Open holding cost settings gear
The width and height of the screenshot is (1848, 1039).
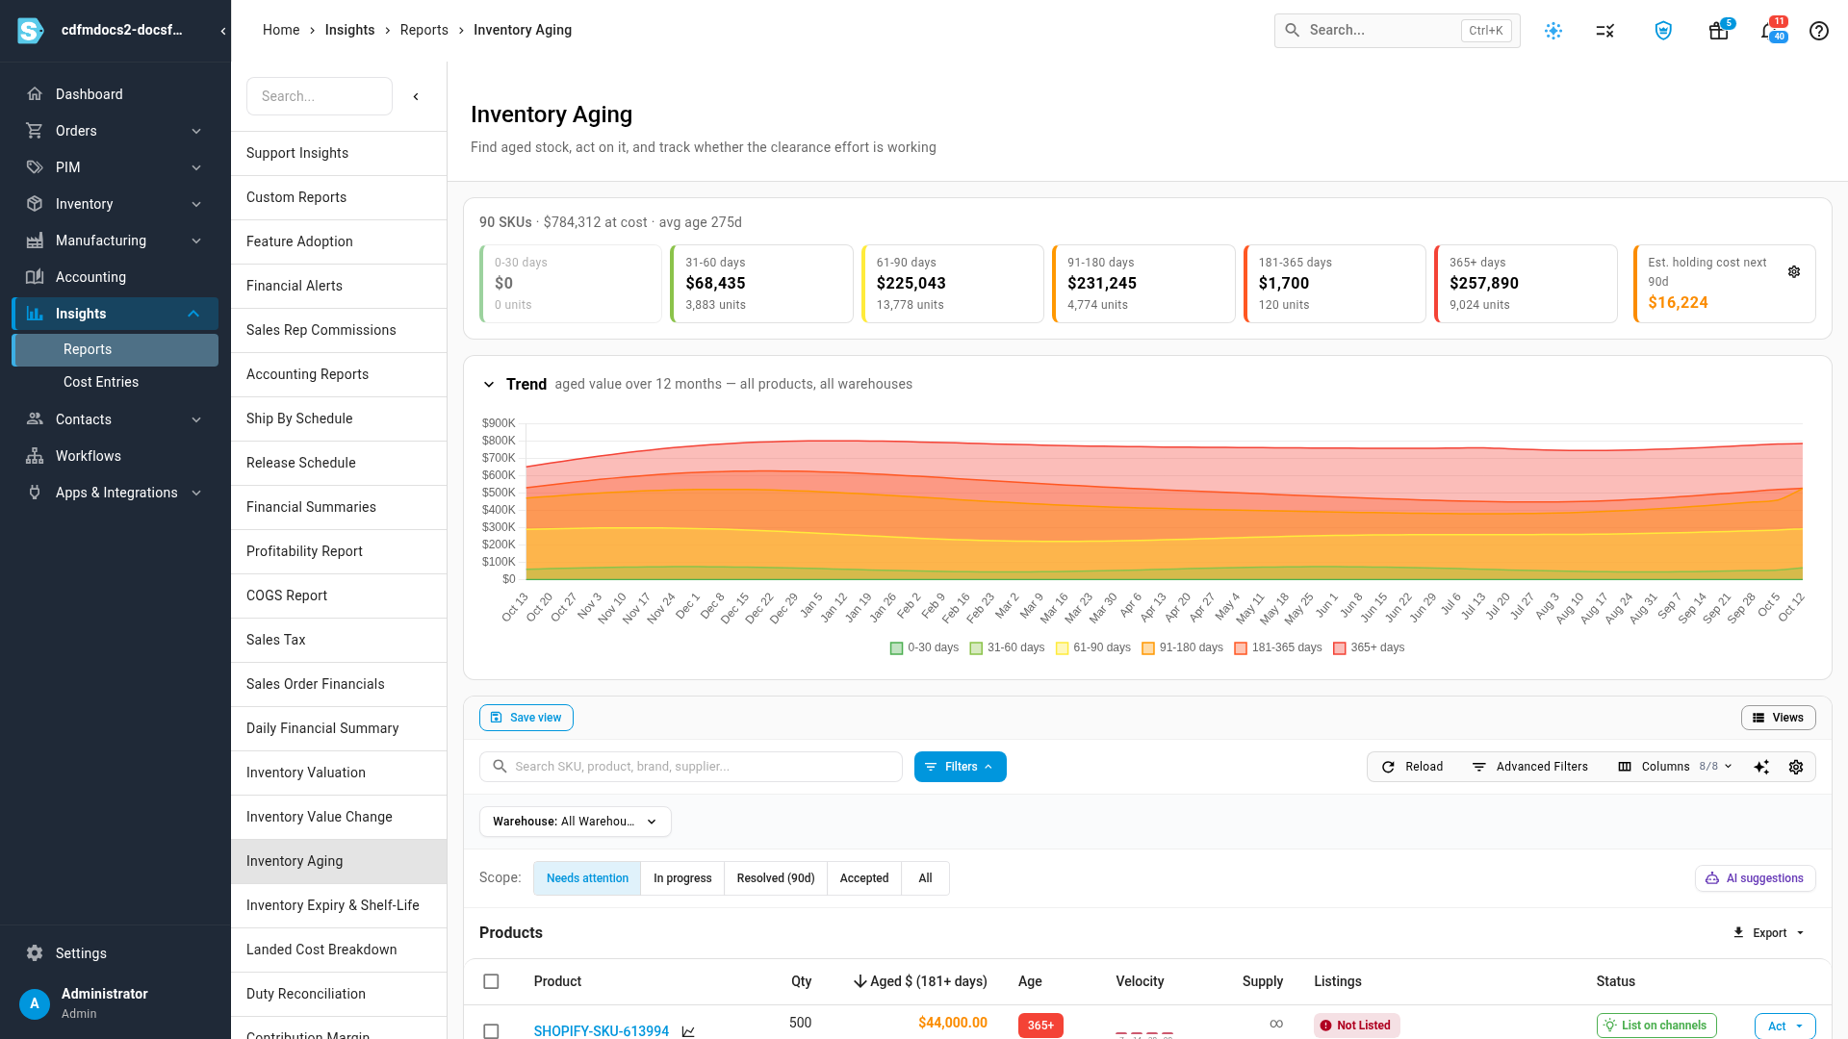click(1794, 272)
